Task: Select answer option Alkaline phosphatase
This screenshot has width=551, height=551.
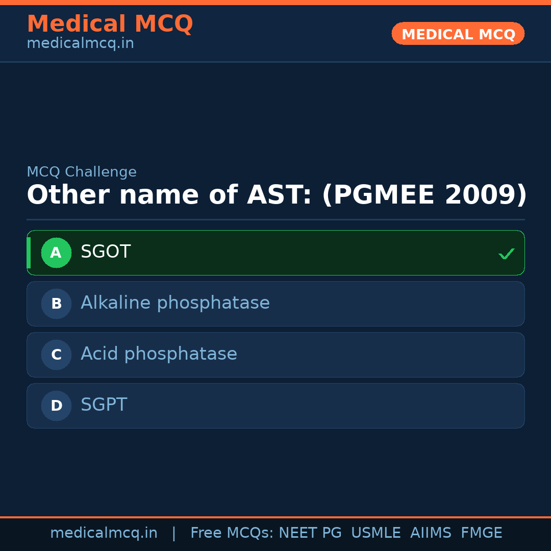Action: point(275,304)
